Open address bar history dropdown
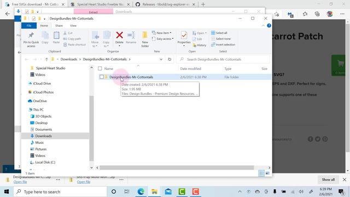The height and width of the screenshot is (197, 350). (x=161, y=60)
